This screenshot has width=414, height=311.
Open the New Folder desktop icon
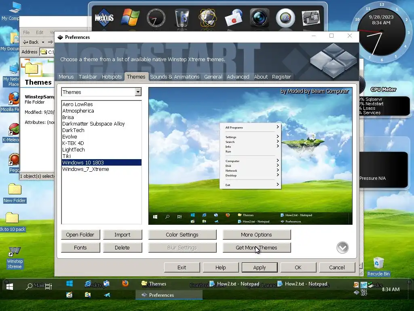(15, 193)
